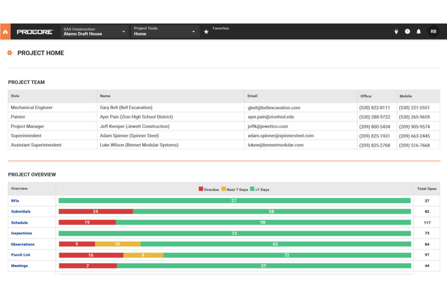Open the Project Tools Home dropdown
Screen dimensions: 447x298
(165, 31)
